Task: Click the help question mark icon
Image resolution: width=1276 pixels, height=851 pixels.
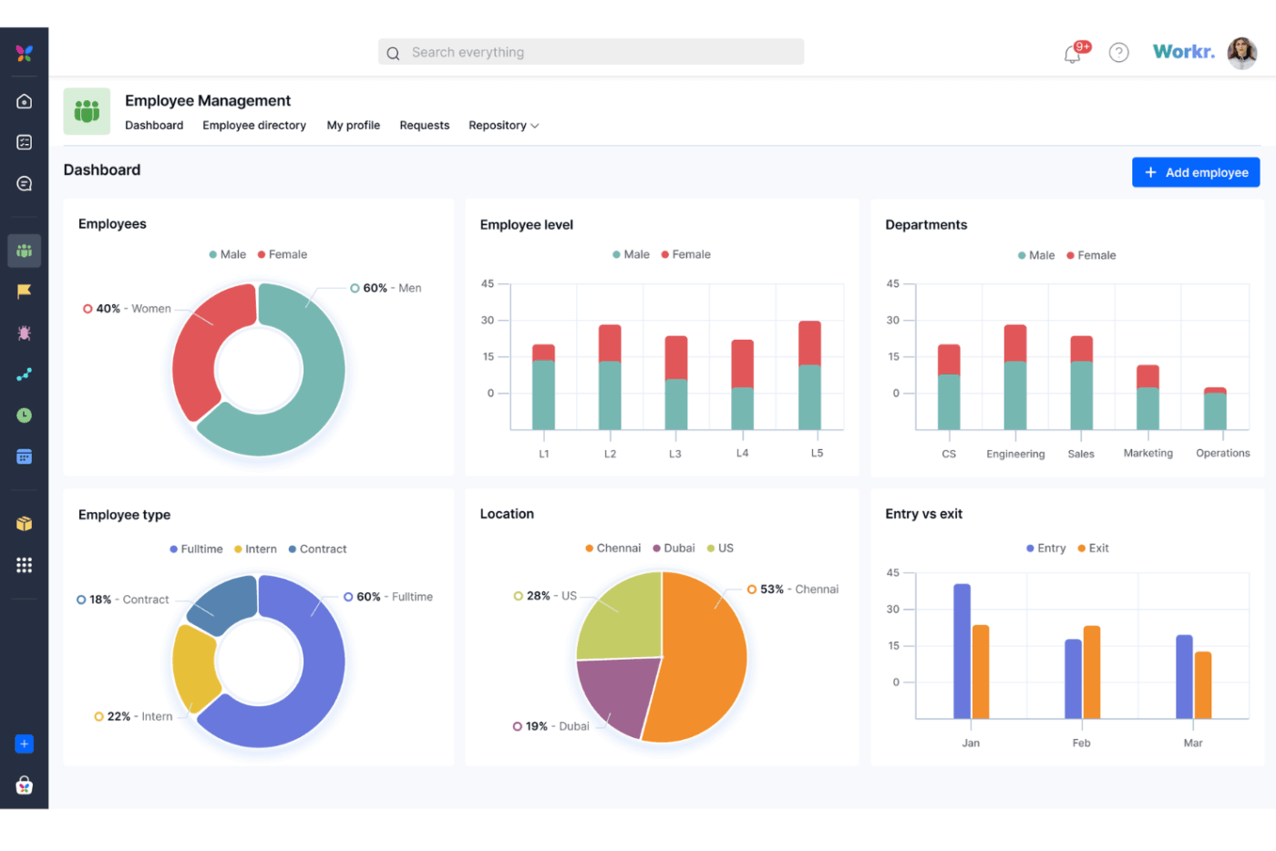Action: tap(1119, 52)
